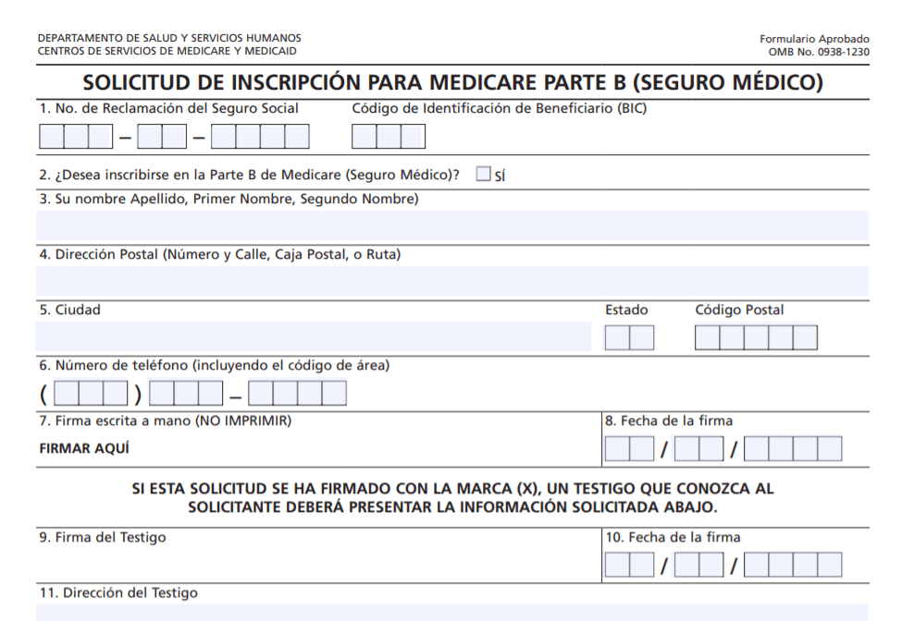This screenshot has height=621, width=902.
Task: Click the telephone three-digit prefix field
Action: [186, 393]
